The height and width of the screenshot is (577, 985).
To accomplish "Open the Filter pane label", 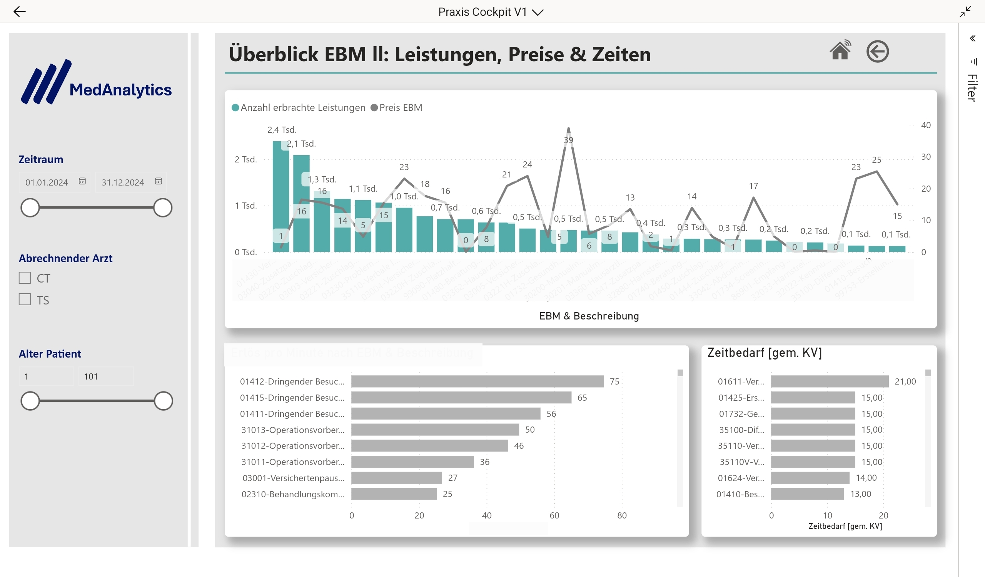I will (x=972, y=87).
